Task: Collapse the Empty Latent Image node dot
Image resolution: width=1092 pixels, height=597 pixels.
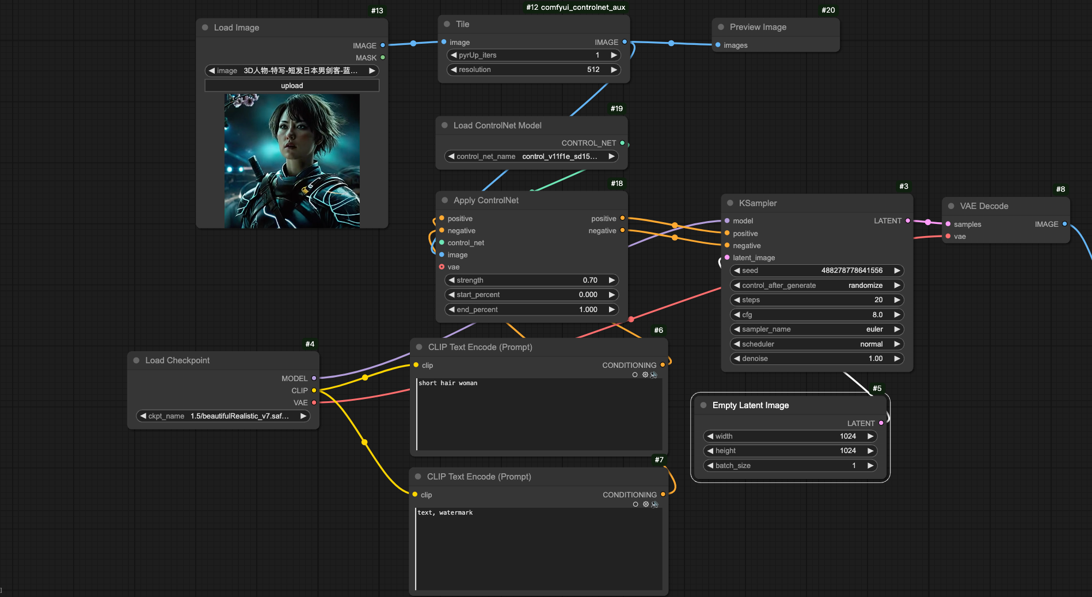Action: click(703, 405)
